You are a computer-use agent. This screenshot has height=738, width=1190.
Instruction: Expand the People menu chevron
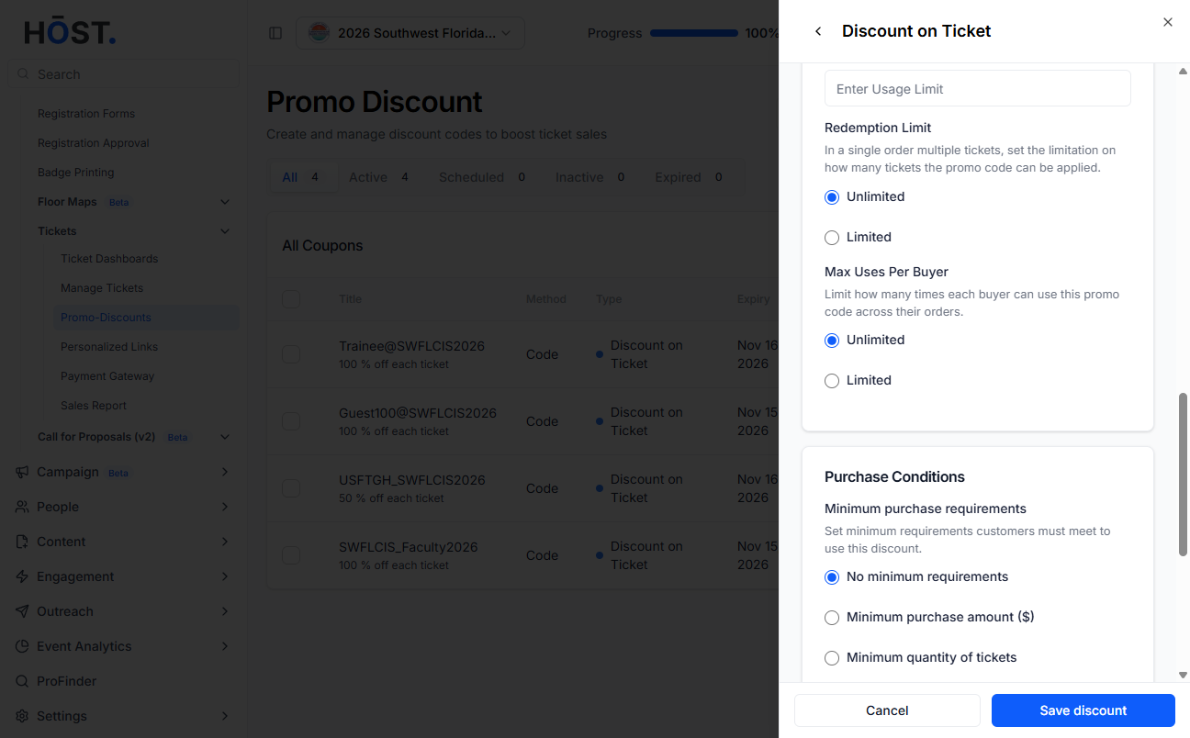tap(225, 507)
